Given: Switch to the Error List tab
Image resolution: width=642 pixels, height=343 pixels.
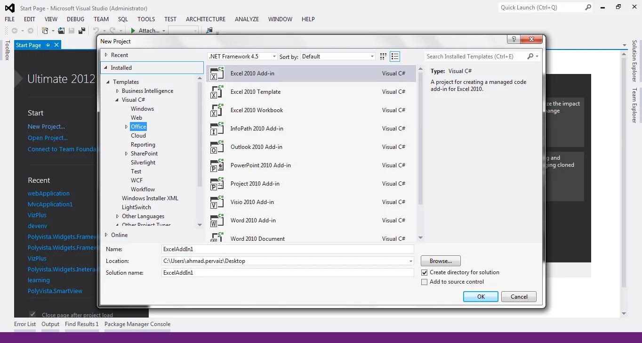Looking at the screenshot, I should (x=25, y=324).
